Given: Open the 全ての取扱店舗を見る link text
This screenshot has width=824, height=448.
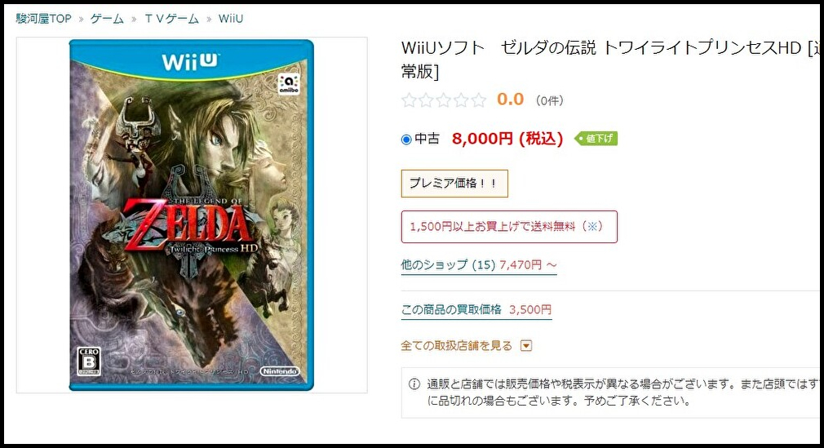Looking at the screenshot, I should click(x=456, y=345).
